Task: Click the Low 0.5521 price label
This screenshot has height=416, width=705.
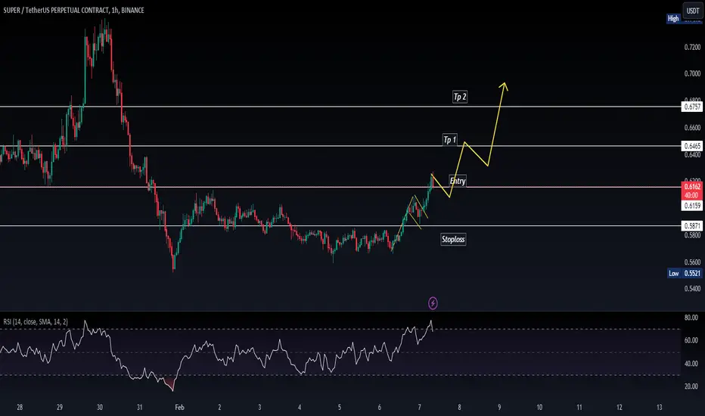Action: pos(685,273)
